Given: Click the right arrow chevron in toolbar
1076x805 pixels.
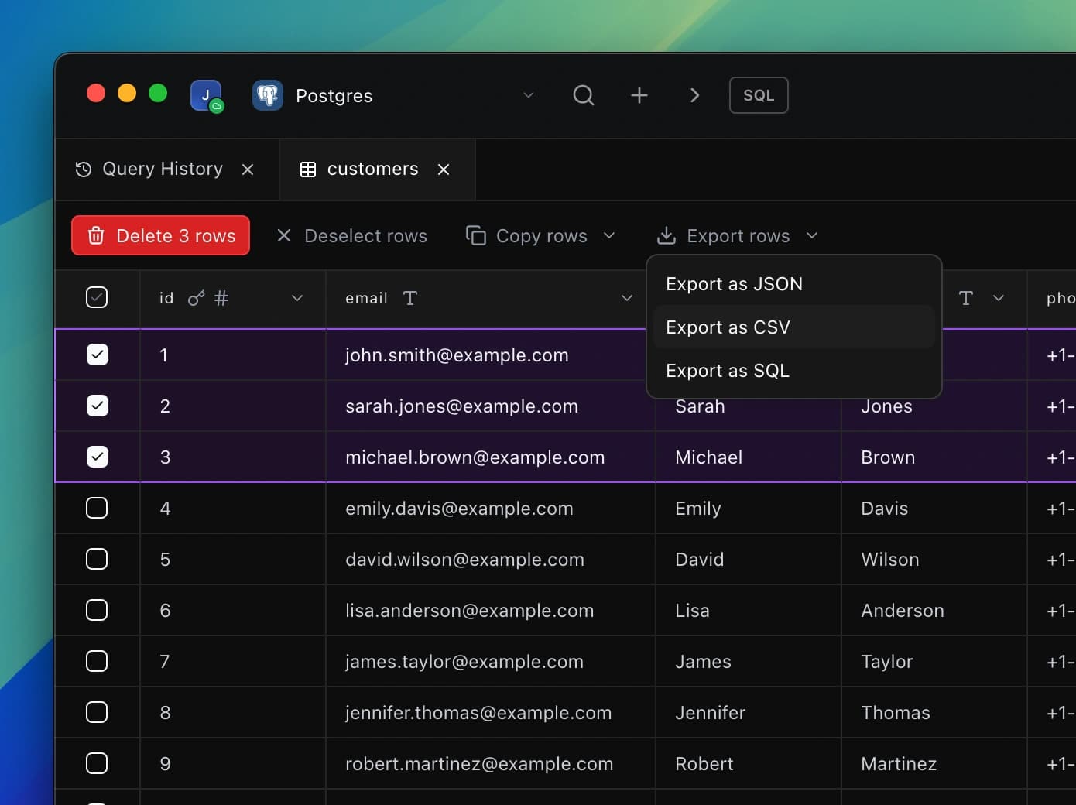Looking at the screenshot, I should (694, 95).
